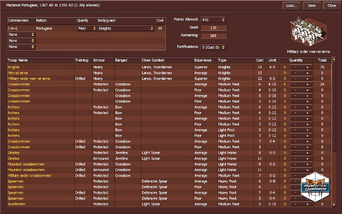Expand the Bodyguard dropdown set to Knights

point(125,29)
